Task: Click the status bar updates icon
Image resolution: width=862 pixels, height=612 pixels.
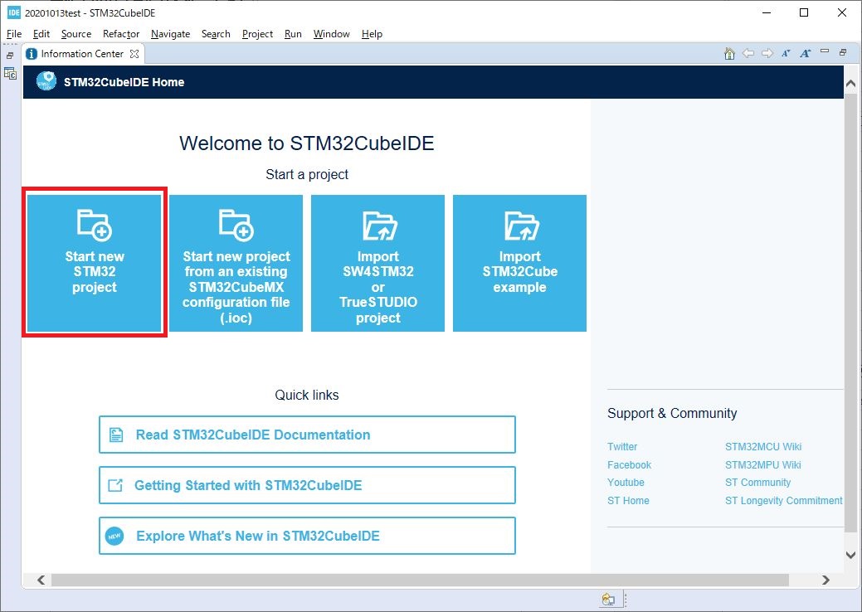Action: [608, 600]
